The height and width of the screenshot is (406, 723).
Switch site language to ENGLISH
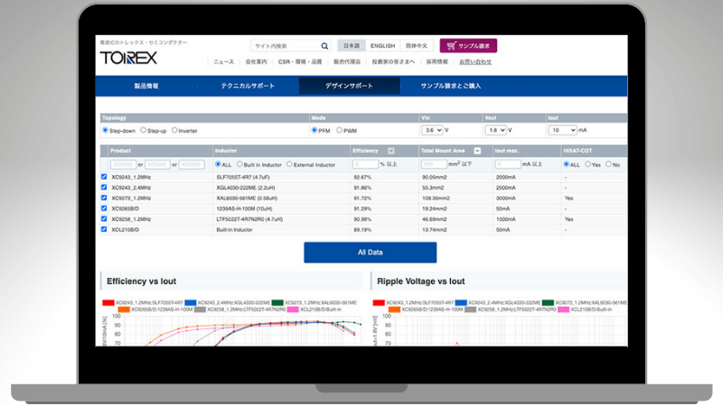coord(382,45)
